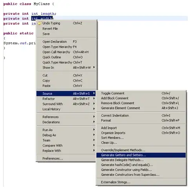Expand the Run As submenu arrow
The height and width of the screenshot is (190, 190).
pyautogui.click(x=94, y=130)
